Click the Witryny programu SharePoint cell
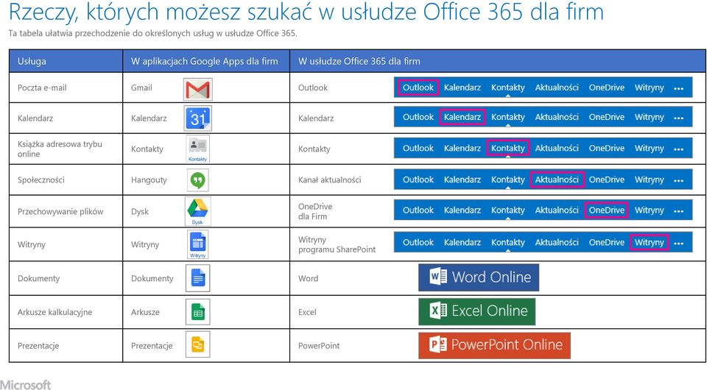Viewport: 707px width, 390px height. (x=337, y=244)
